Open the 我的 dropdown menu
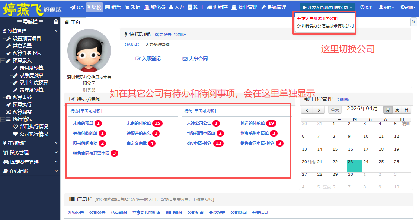This screenshot has height=220, width=419. coord(386,6)
